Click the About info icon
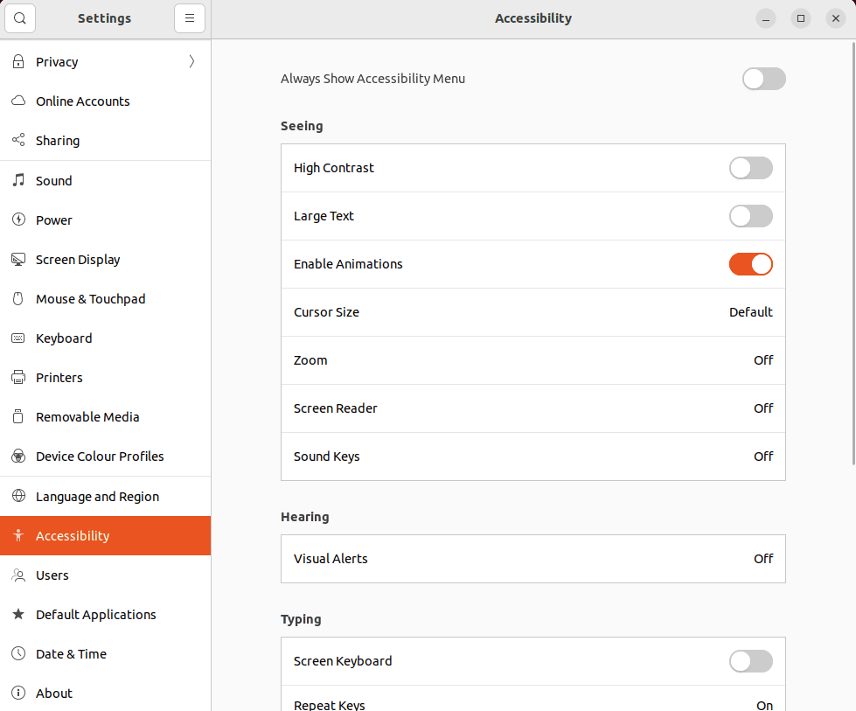The image size is (856, 711). [18, 693]
